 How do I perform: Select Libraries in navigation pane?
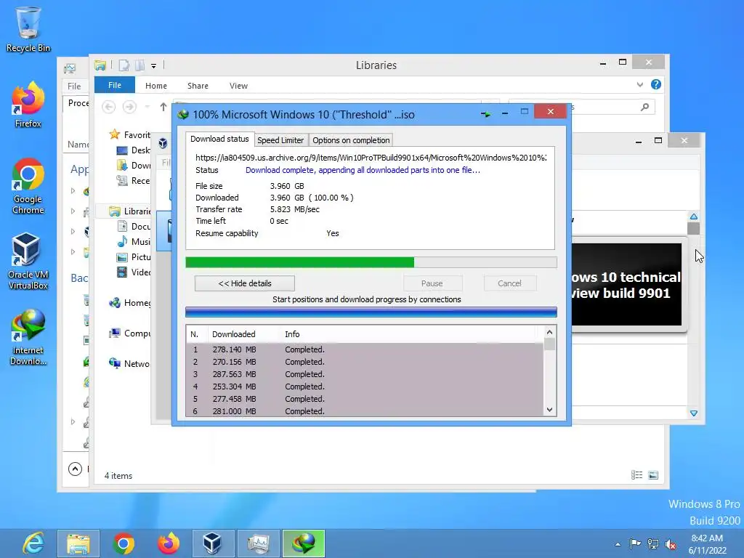coord(129,211)
